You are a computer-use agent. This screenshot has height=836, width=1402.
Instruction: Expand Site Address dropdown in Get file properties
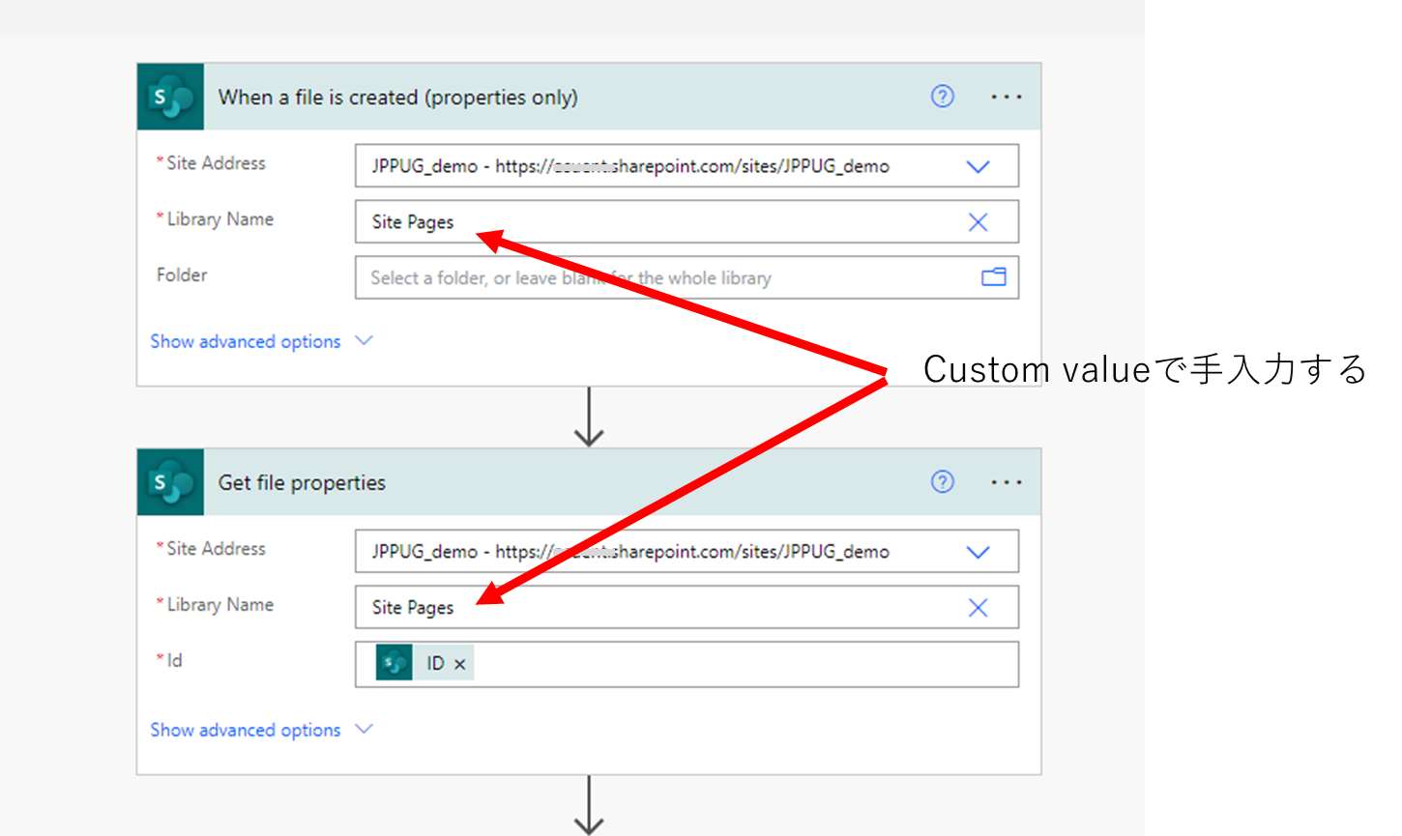978,552
